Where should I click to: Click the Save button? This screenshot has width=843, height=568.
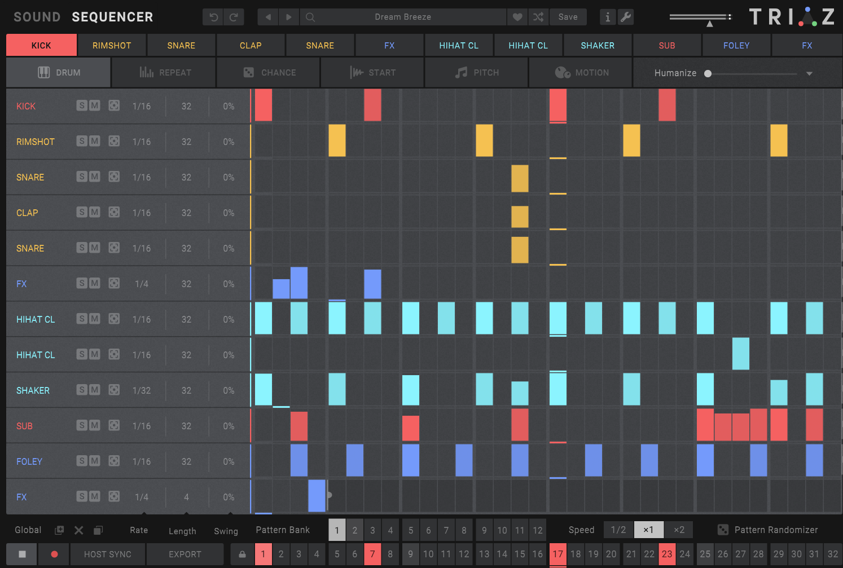pyautogui.click(x=568, y=17)
